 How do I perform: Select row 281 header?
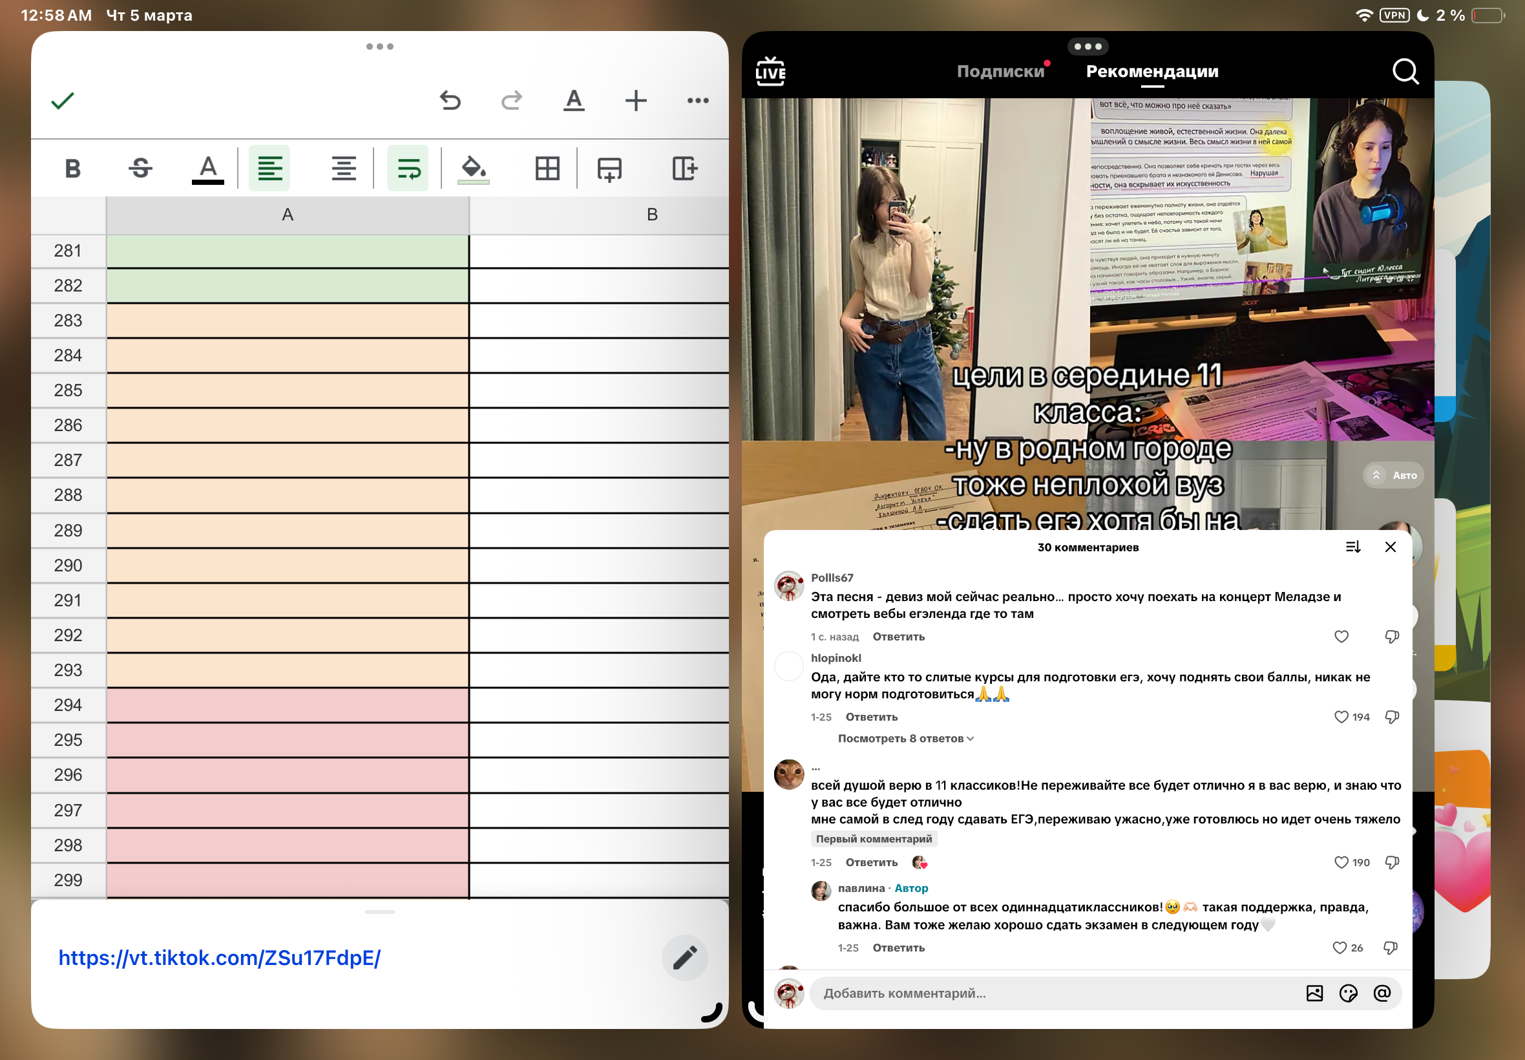tap(68, 251)
